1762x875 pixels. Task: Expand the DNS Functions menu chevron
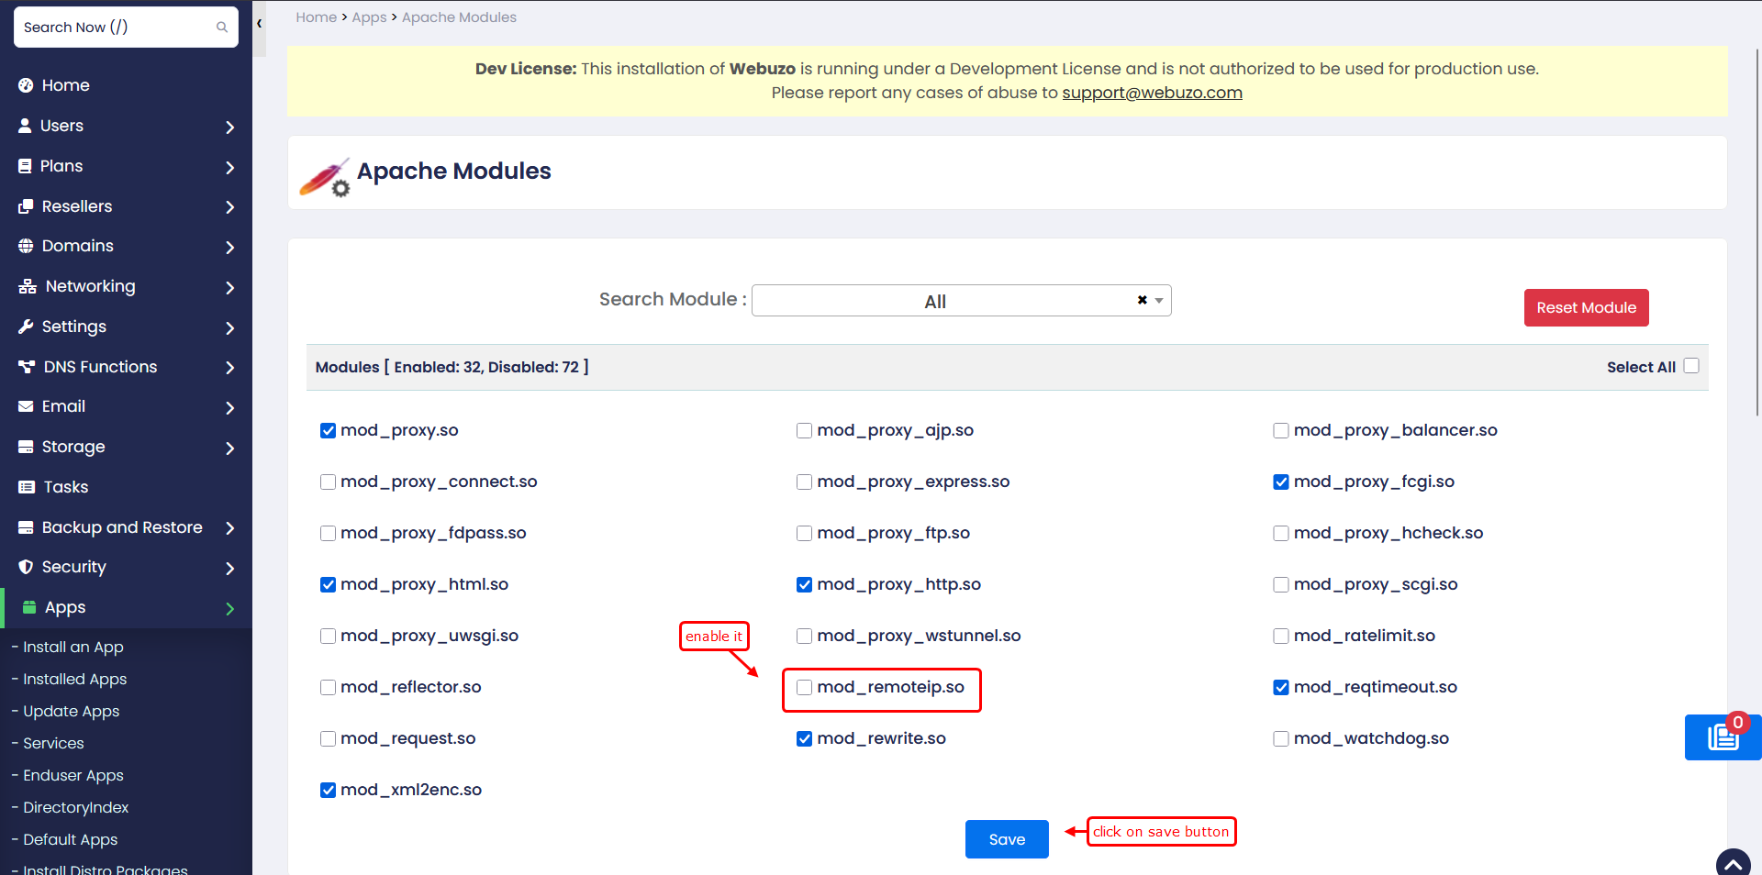point(230,368)
